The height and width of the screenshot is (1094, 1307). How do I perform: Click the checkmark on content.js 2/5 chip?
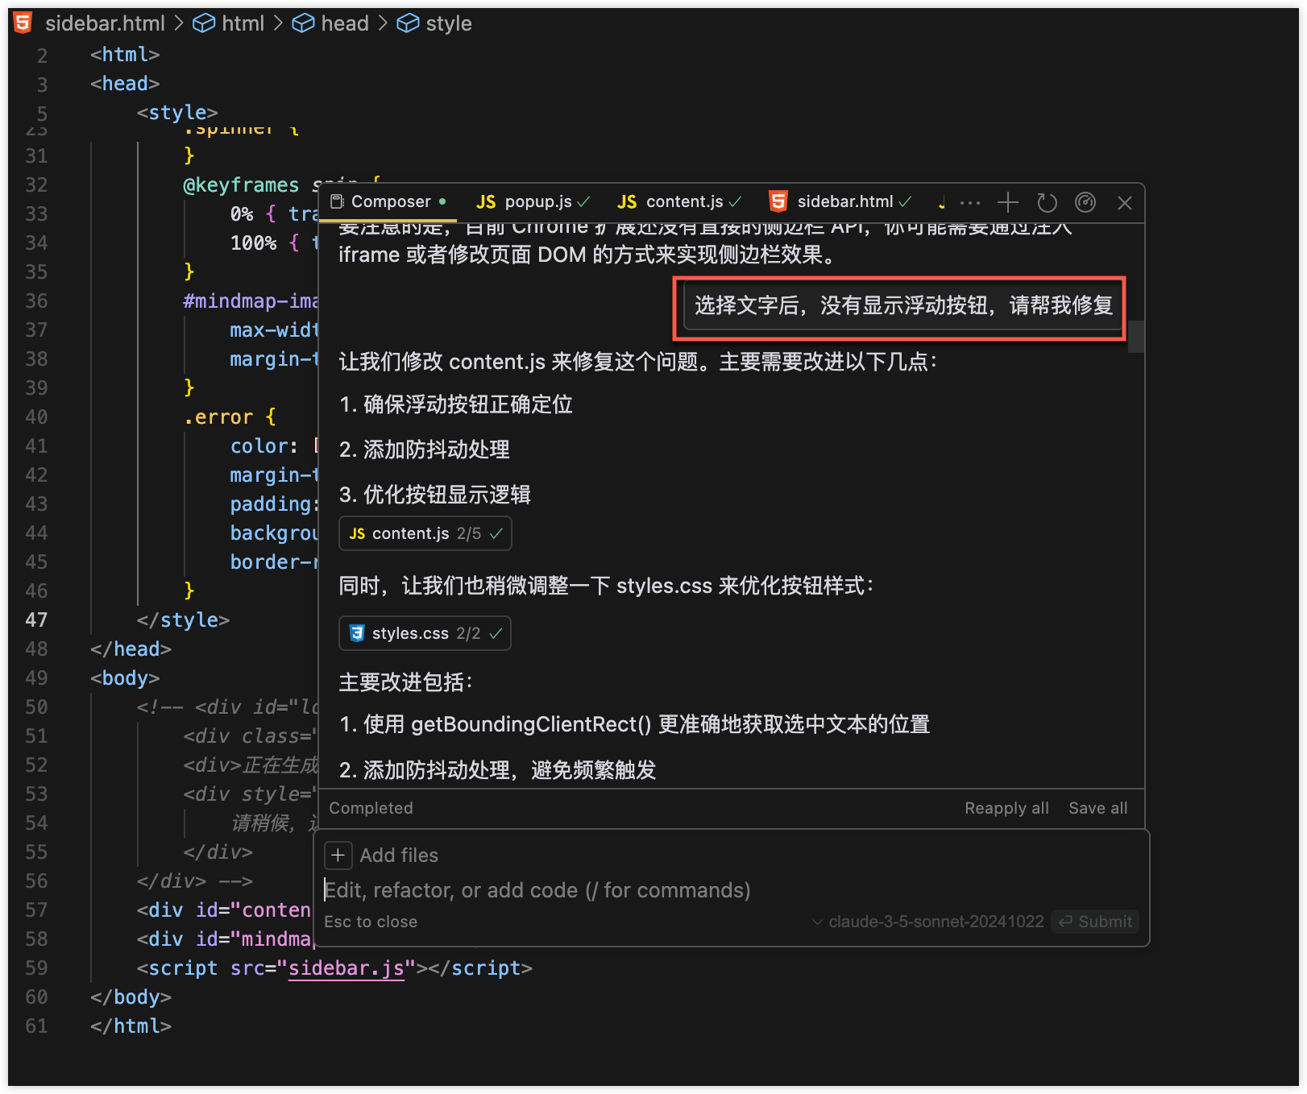tap(496, 533)
